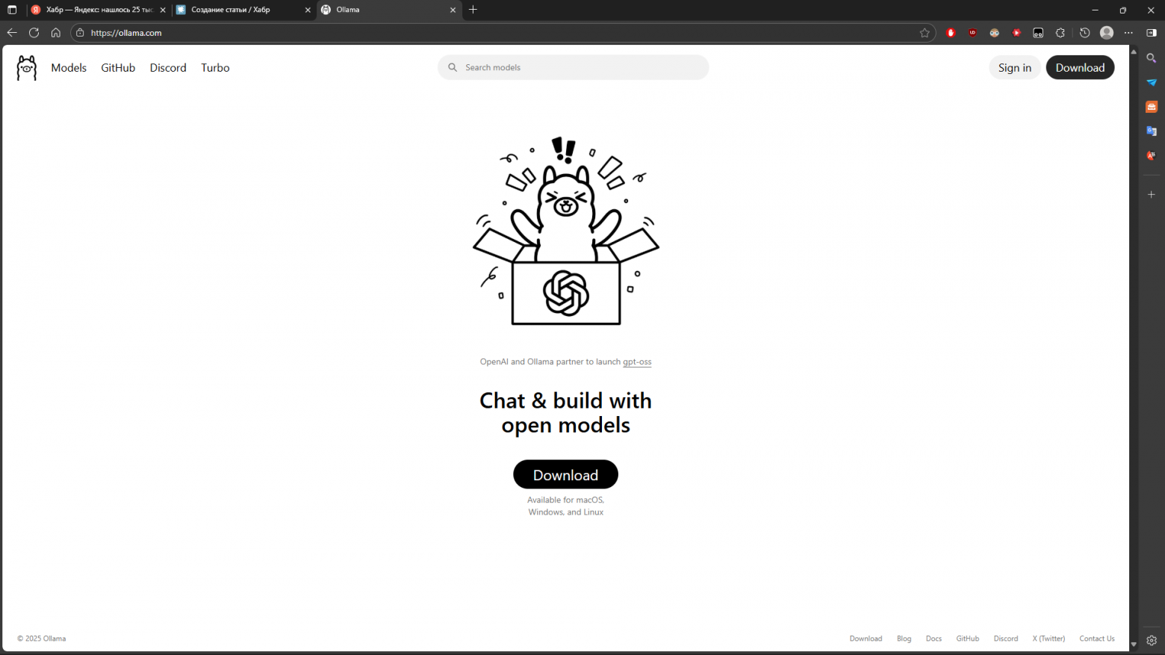This screenshot has width=1165, height=655.
Task: Click the '© 2025 Ollama' footer text
Action: [x=42, y=639]
